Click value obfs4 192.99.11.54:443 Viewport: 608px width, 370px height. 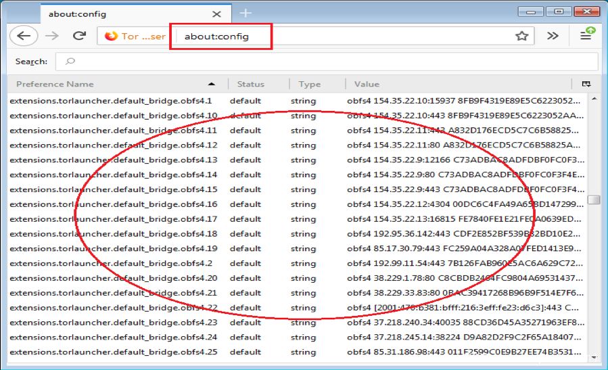point(465,263)
